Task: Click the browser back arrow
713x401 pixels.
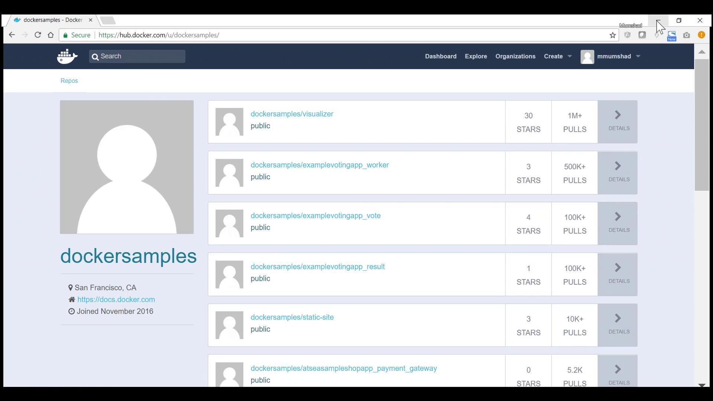Action: (x=12, y=35)
